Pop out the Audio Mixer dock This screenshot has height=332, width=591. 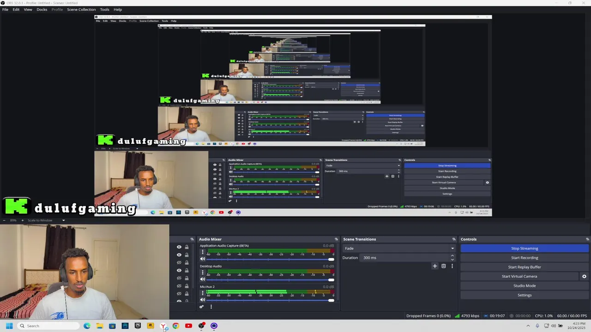[336, 239]
